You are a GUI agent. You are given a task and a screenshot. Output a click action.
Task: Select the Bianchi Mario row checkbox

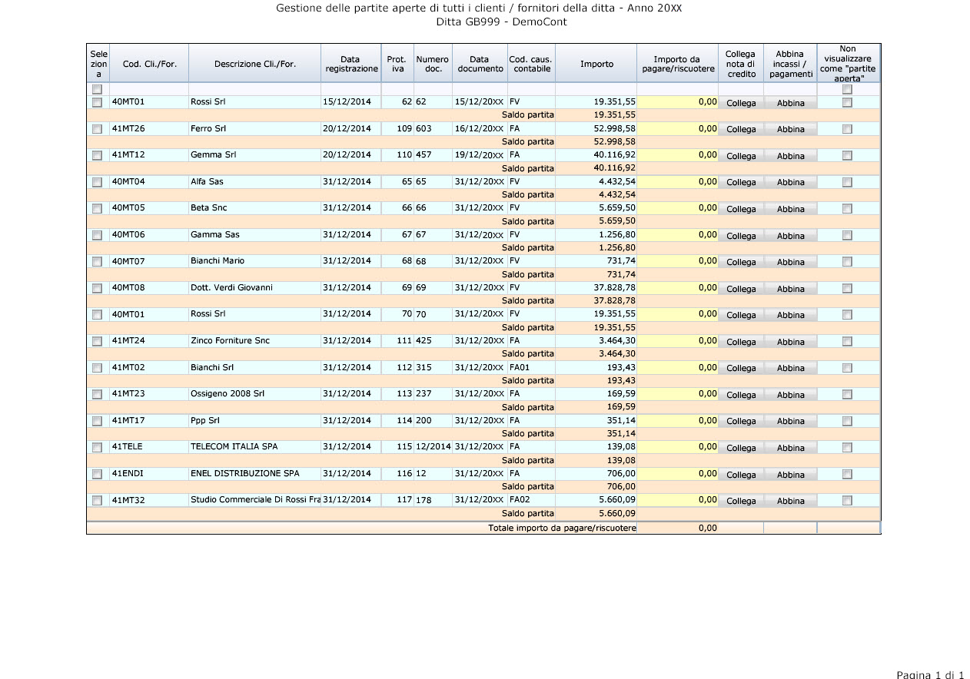pyautogui.click(x=97, y=262)
